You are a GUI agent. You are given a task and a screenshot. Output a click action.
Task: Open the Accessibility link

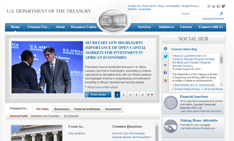[172, 6]
